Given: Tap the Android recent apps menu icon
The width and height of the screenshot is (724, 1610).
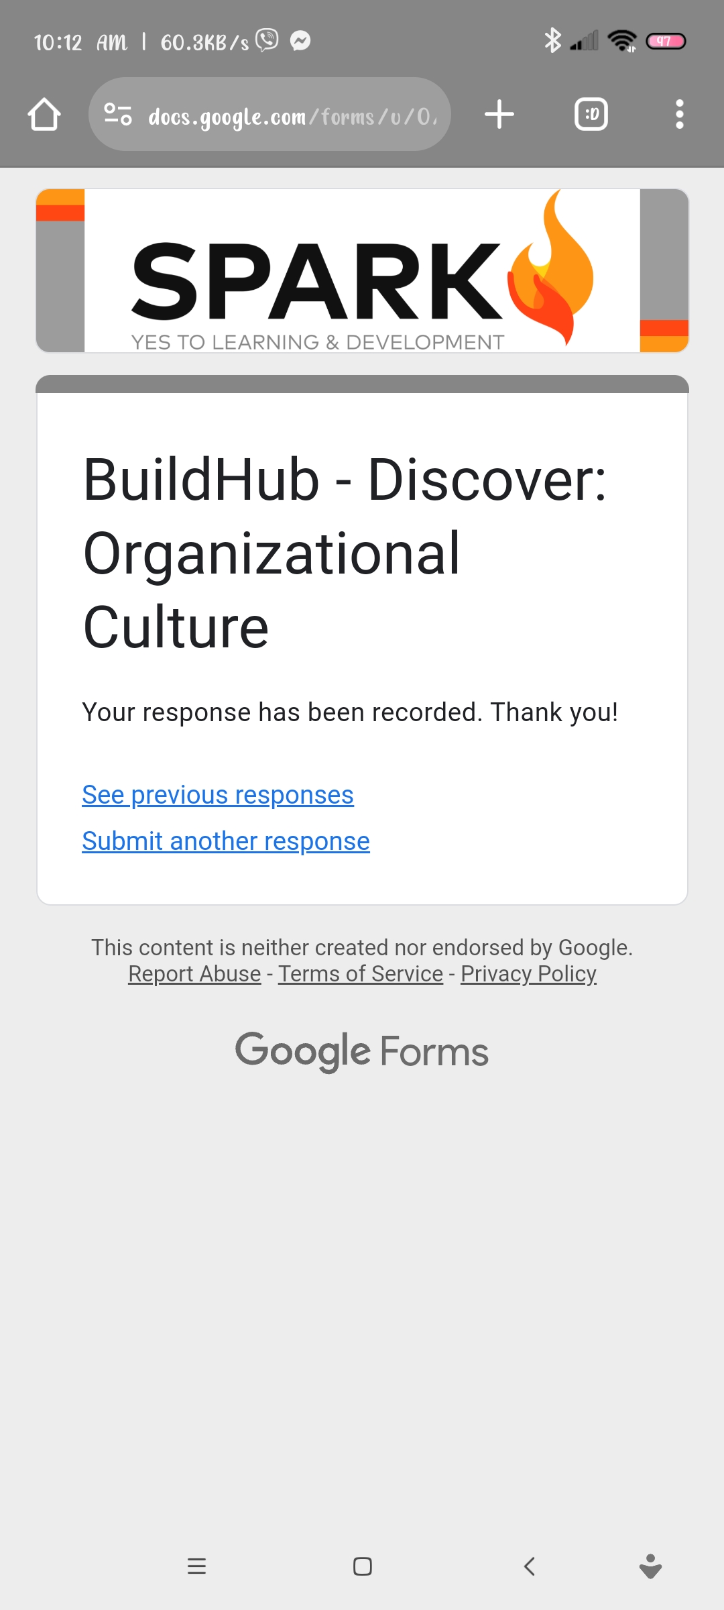Looking at the screenshot, I should [x=196, y=1566].
